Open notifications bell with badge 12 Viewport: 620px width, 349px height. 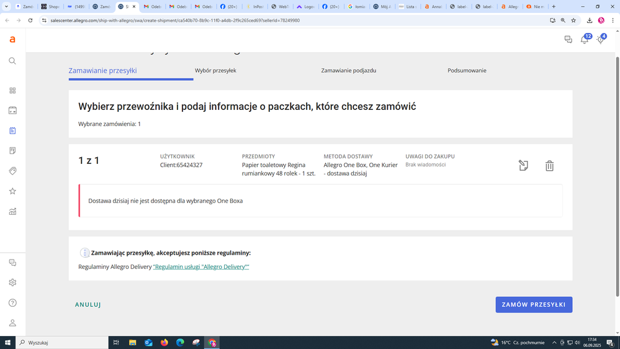click(x=585, y=39)
